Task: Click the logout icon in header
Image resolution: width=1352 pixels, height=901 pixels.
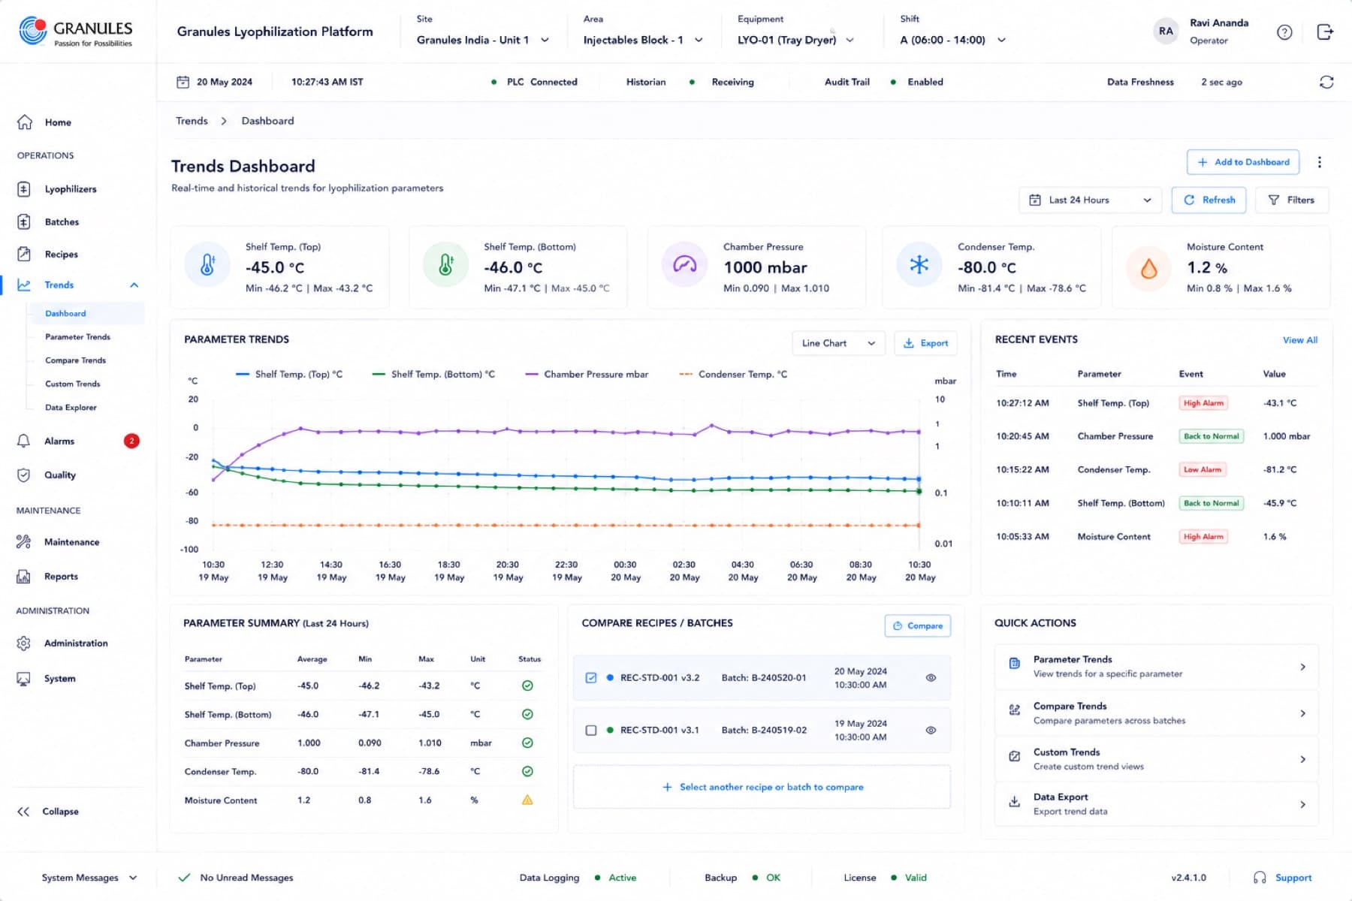Action: point(1325,32)
